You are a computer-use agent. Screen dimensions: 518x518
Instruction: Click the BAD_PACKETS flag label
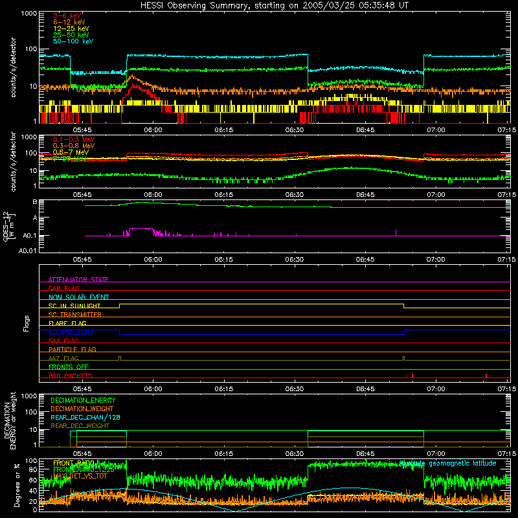coord(70,376)
